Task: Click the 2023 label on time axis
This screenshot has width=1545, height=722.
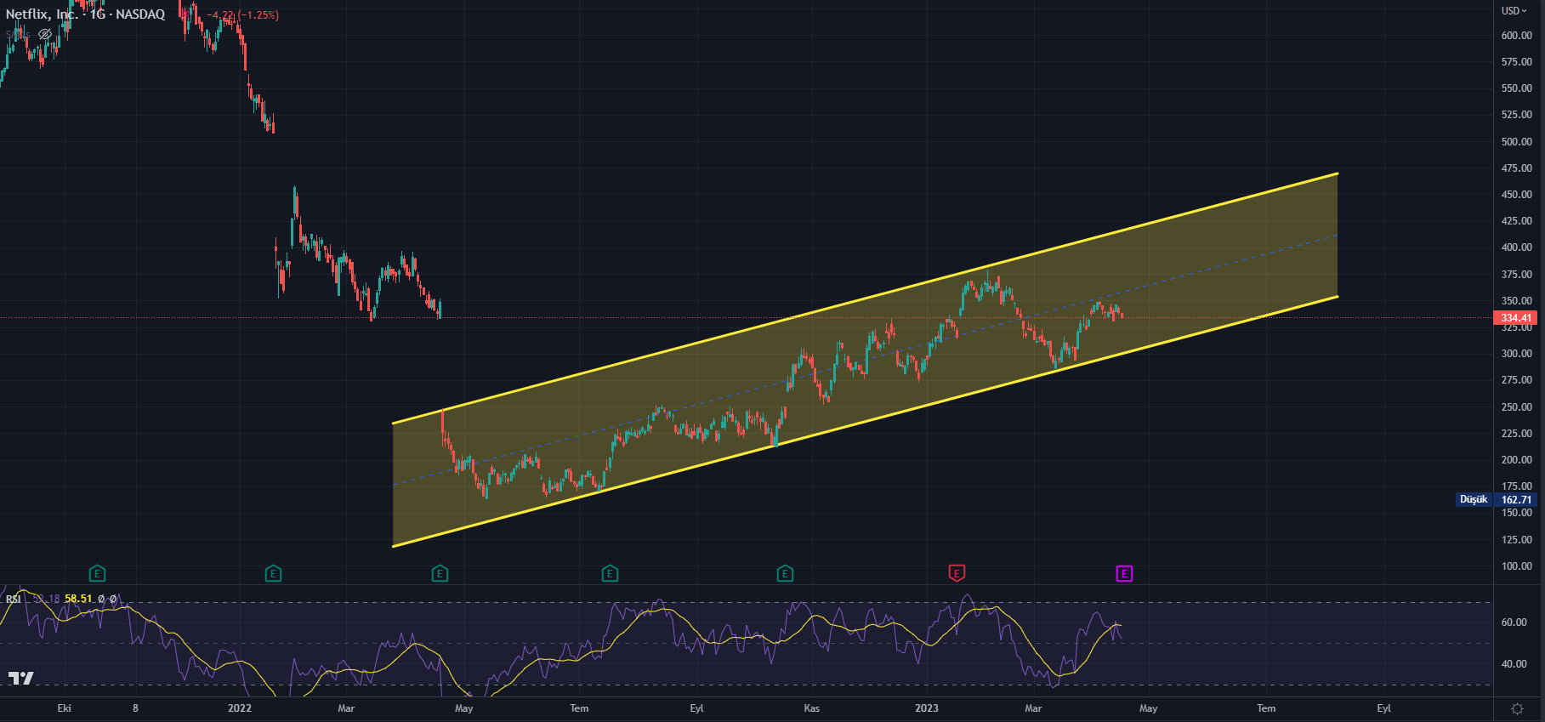Action: coord(927,708)
